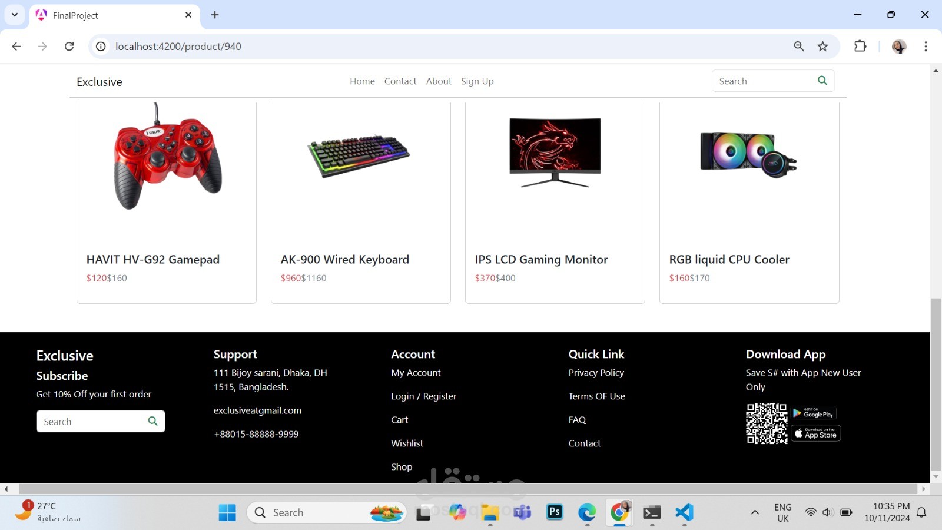Open the Chrome extensions puzzle icon
The height and width of the screenshot is (530, 942).
tap(860, 47)
